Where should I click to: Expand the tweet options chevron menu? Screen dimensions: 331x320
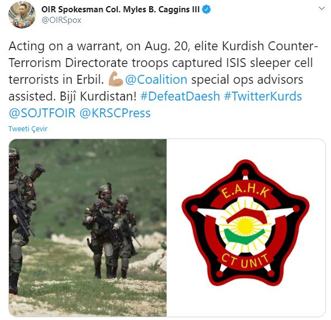coord(321,8)
